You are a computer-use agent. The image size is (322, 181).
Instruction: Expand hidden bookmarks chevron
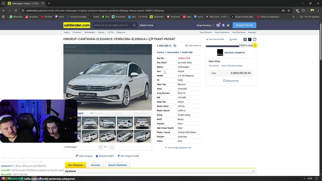(293, 17)
